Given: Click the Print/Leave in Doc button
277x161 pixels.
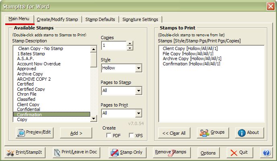Looking at the screenshot, I should (76, 152).
